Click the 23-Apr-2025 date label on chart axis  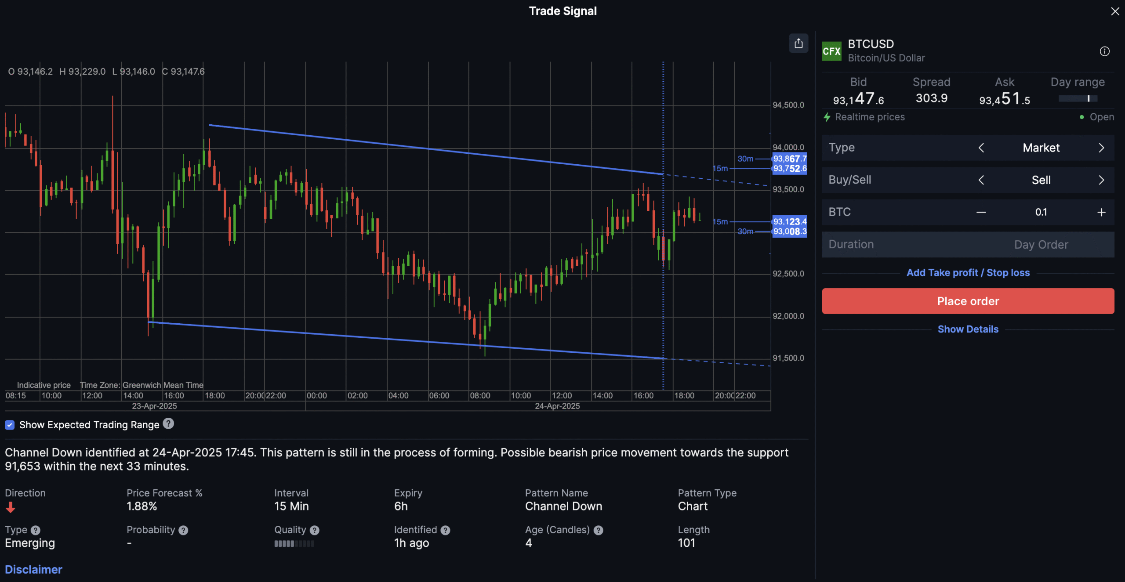[154, 406]
